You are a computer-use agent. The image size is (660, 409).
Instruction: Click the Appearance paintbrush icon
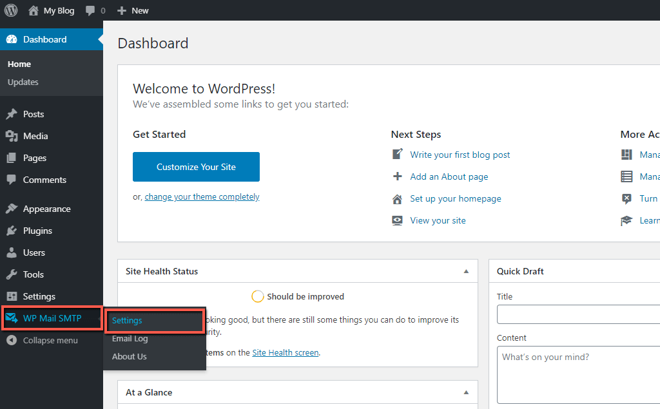12,209
